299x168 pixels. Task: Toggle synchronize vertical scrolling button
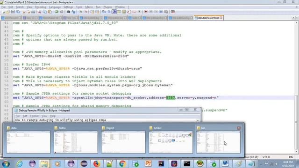pyautogui.click(x=92, y=12)
